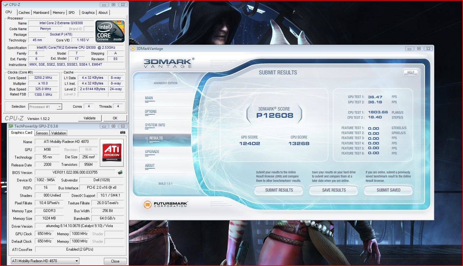Click the Bus Interface PCI-E 2.0 x16 field
This screenshot has width=463, height=266.
pyautogui.click(x=102, y=187)
